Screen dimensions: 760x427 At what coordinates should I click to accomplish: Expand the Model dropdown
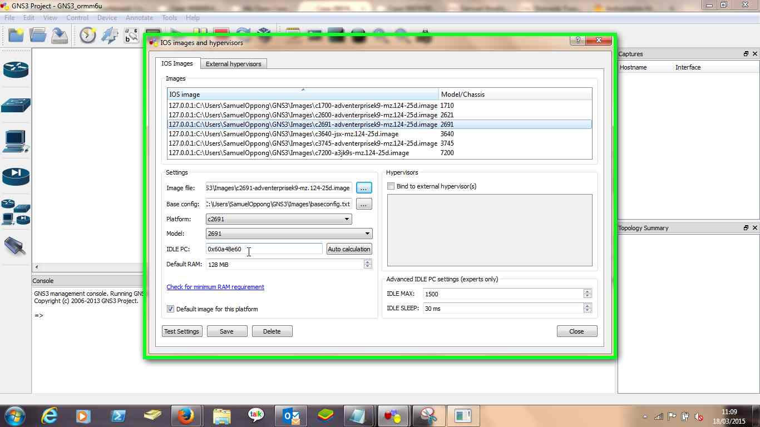tap(367, 234)
